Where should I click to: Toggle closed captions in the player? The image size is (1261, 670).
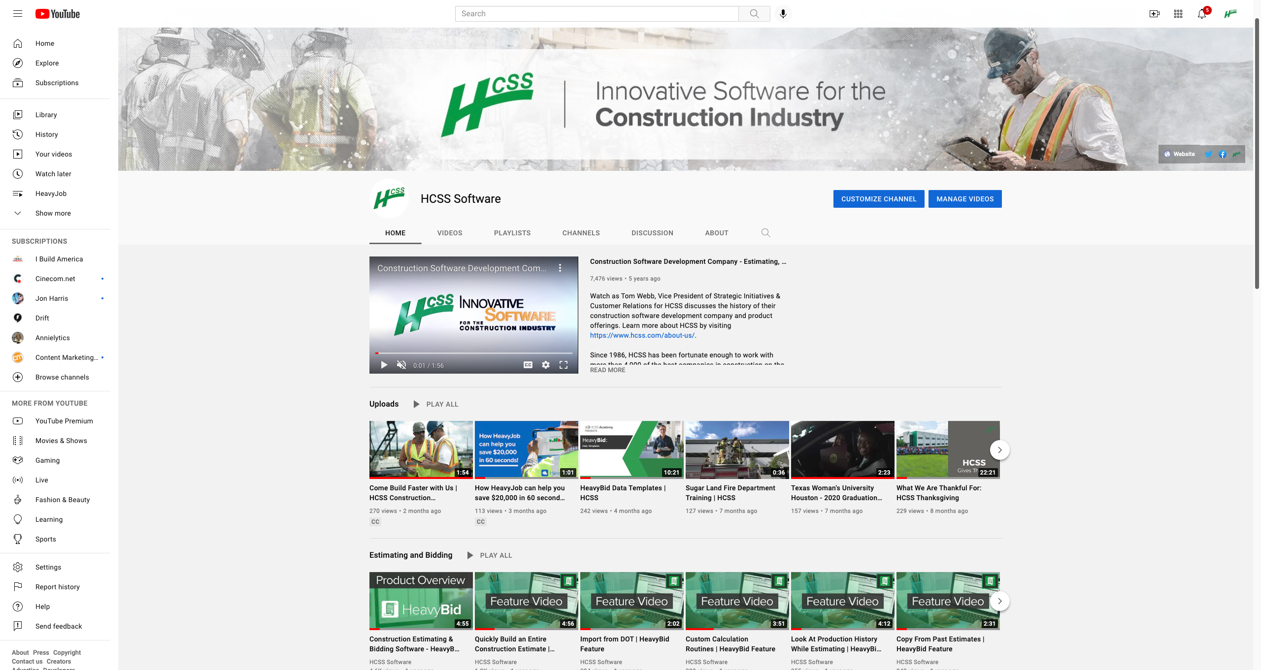tap(528, 365)
